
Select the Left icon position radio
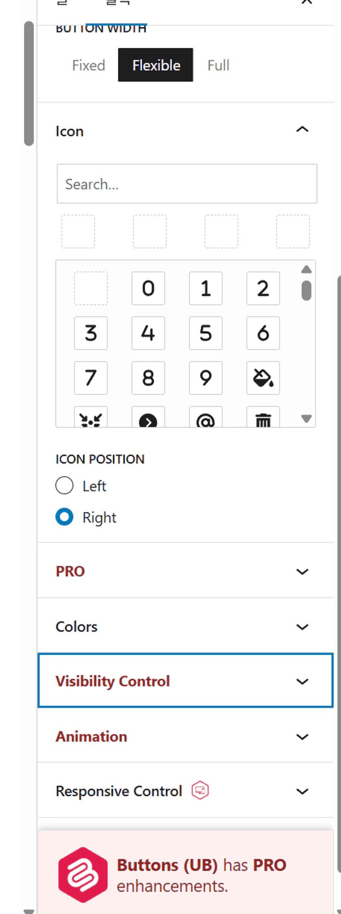65,485
